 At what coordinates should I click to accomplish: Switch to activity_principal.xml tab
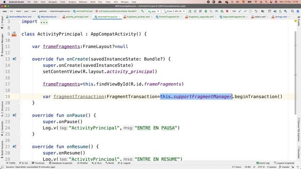77,17
